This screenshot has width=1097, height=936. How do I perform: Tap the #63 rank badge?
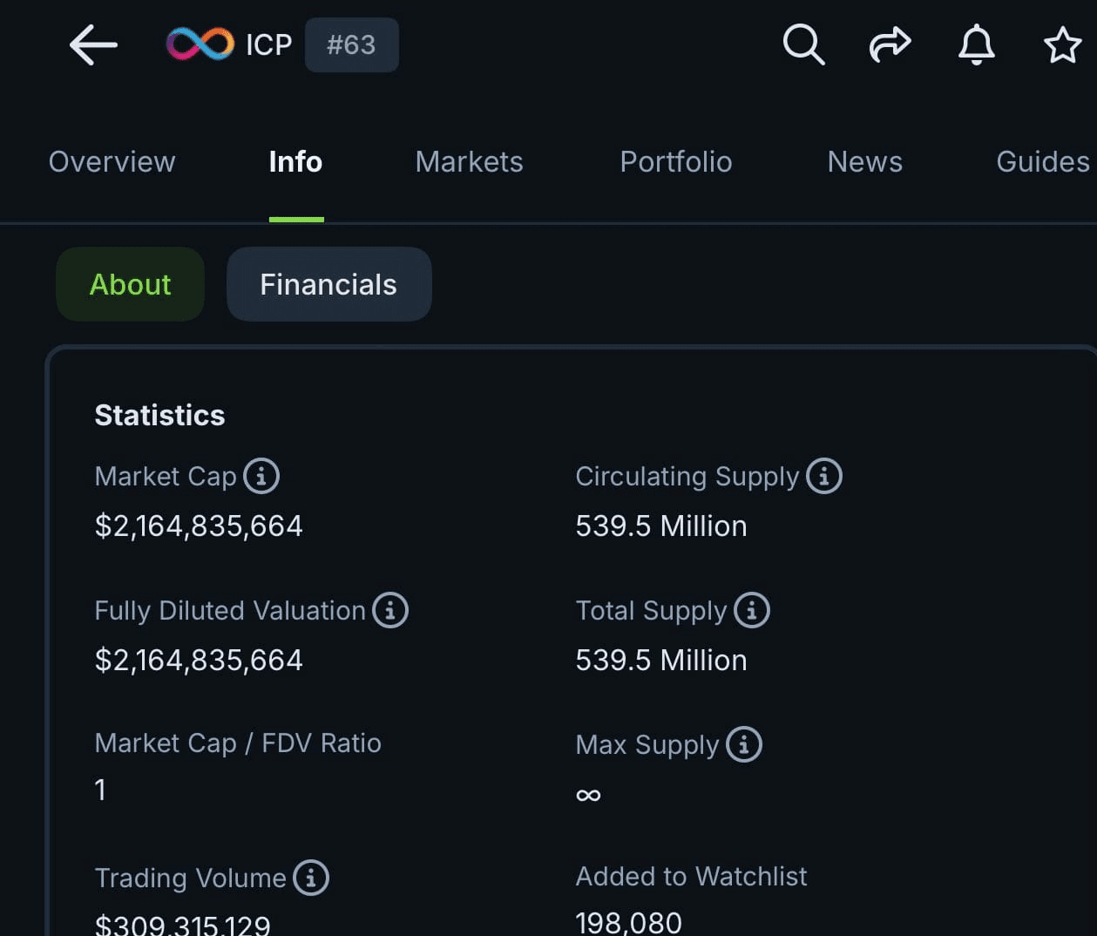point(352,44)
